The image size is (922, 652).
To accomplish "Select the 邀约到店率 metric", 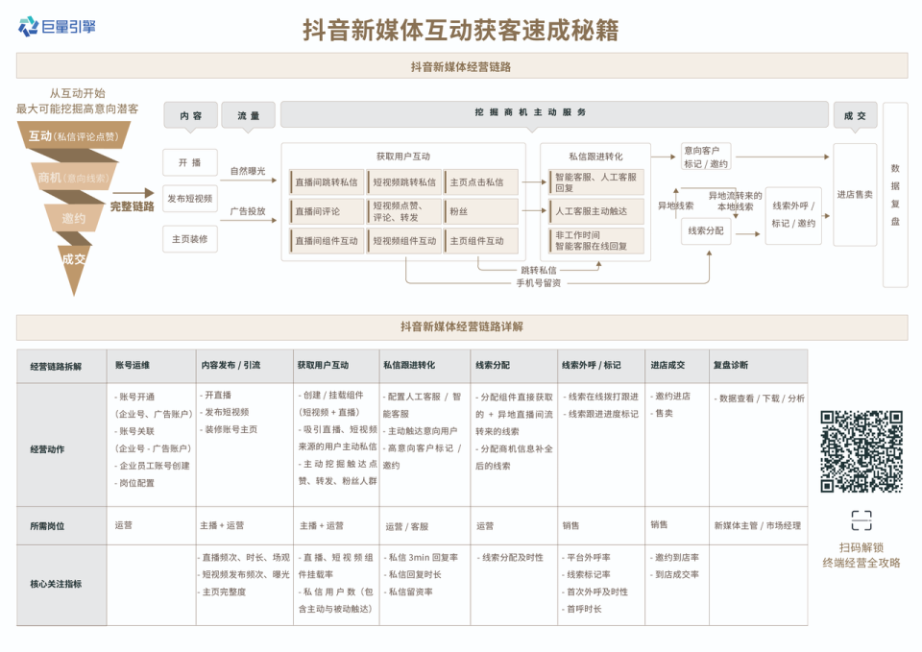I will [674, 557].
